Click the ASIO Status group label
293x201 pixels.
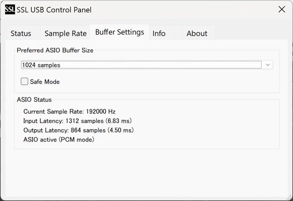click(x=34, y=99)
